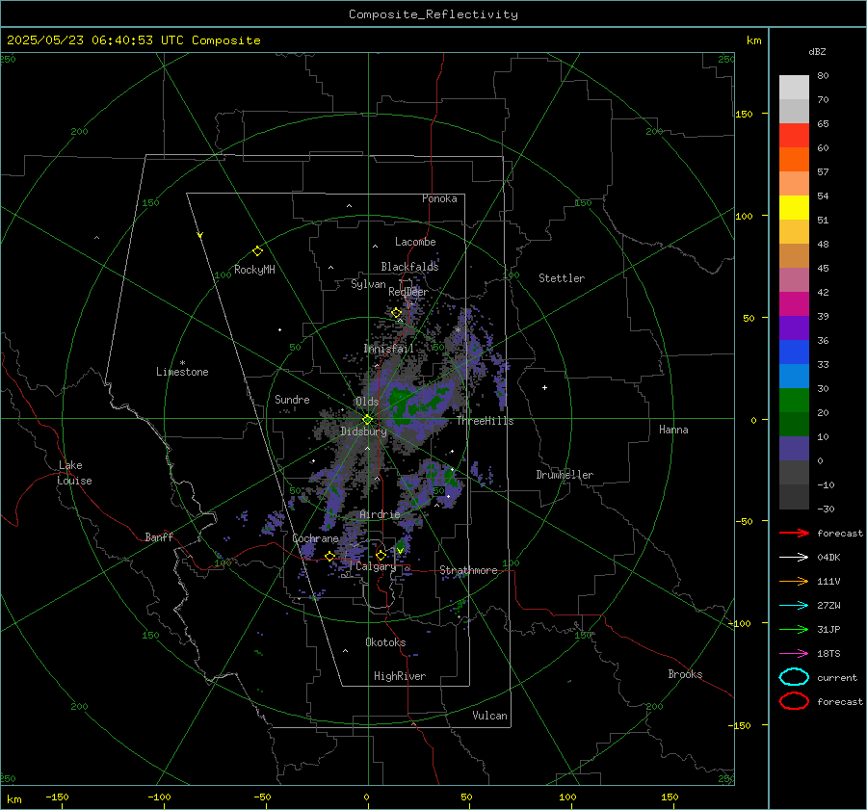Image resolution: width=867 pixels, height=810 pixels.
Task: Click the Blackfalds city label
Action: point(409,267)
